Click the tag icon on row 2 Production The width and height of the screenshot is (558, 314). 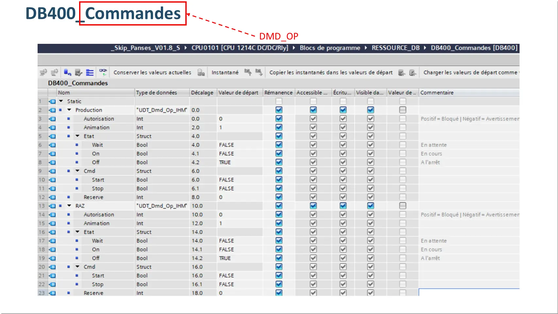click(x=52, y=110)
